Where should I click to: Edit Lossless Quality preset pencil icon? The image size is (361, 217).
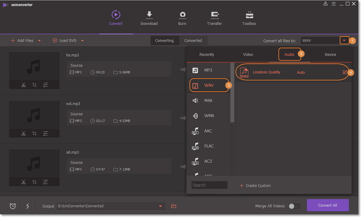pyautogui.click(x=345, y=72)
